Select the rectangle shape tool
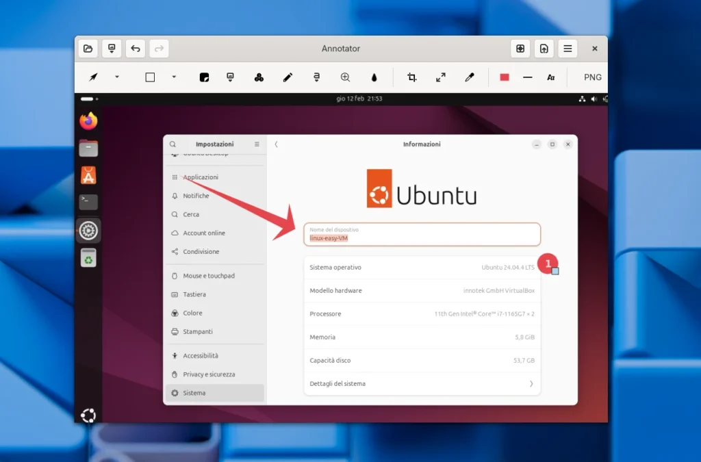The height and width of the screenshot is (462, 701). point(149,77)
